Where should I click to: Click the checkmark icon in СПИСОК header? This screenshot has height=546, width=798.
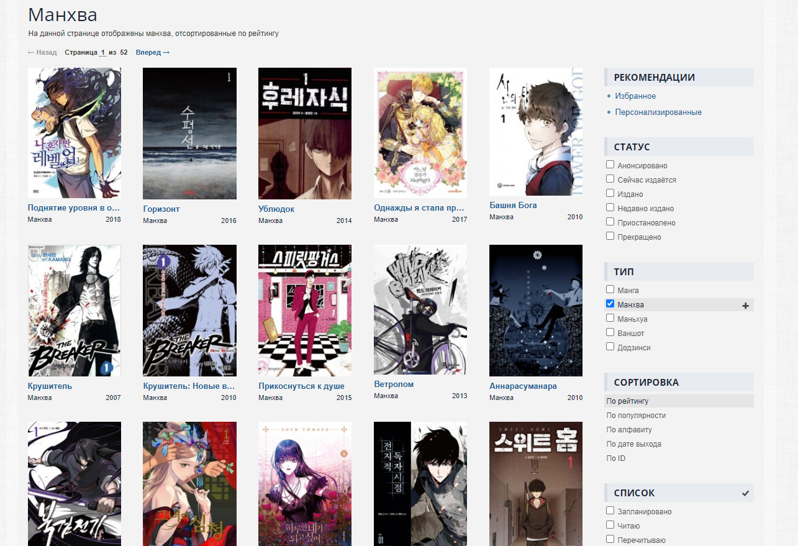pyautogui.click(x=745, y=493)
